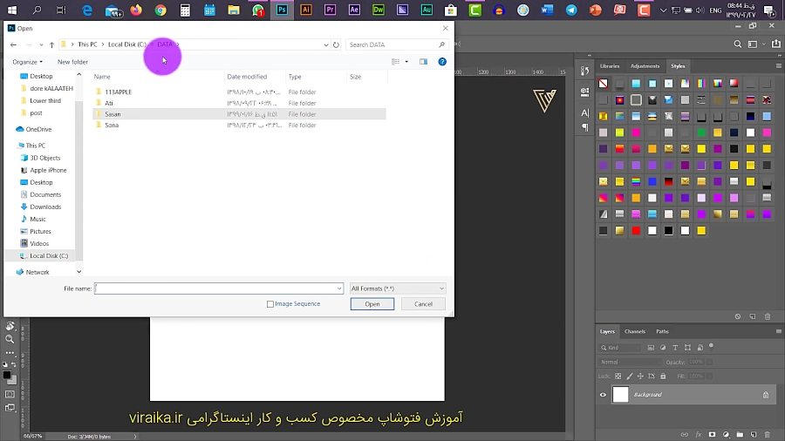Switch to the Adjustments tab
Image resolution: width=785 pixels, height=441 pixels.
tap(645, 66)
